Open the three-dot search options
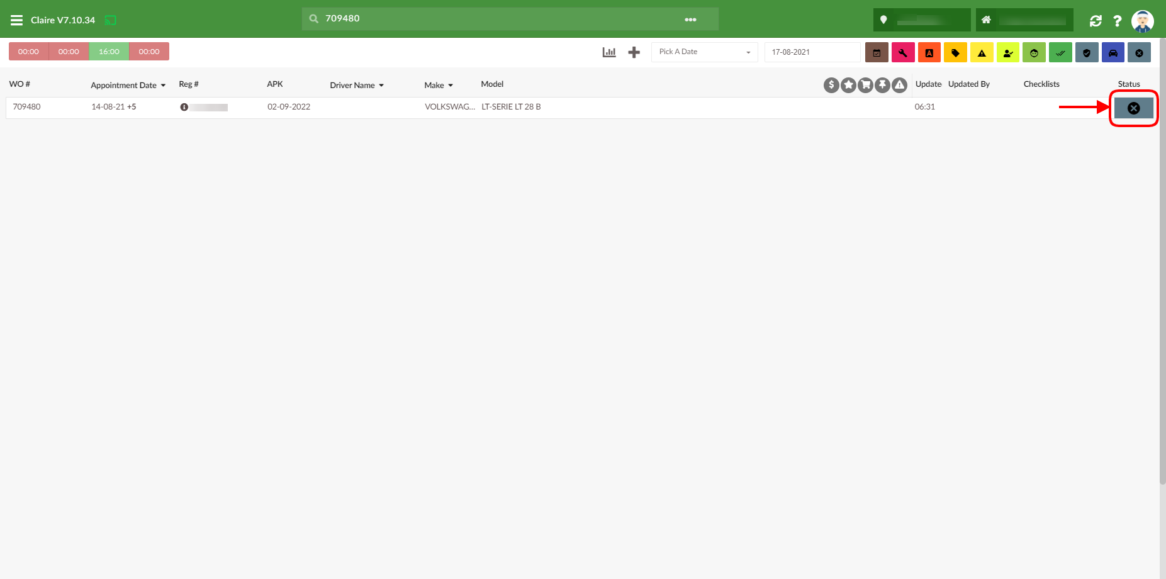This screenshot has height=579, width=1166. tap(690, 20)
